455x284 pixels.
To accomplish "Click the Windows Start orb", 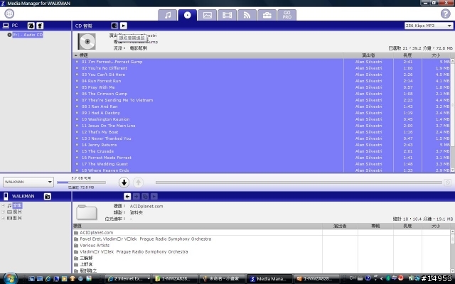I will pyautogui.click(x=10, y=278).
